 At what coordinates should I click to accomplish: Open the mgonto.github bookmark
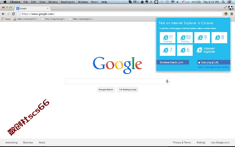(x=54, y=19)
